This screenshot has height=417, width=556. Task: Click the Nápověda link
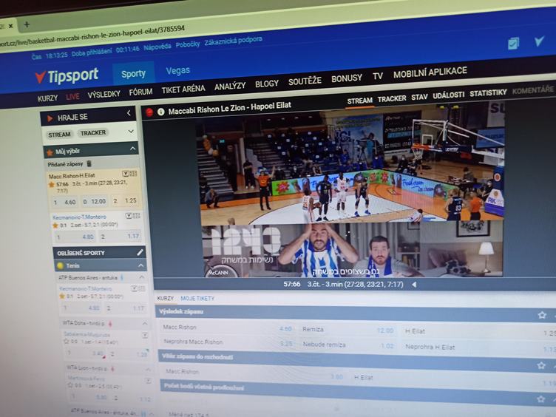click(x=157, y=47)
